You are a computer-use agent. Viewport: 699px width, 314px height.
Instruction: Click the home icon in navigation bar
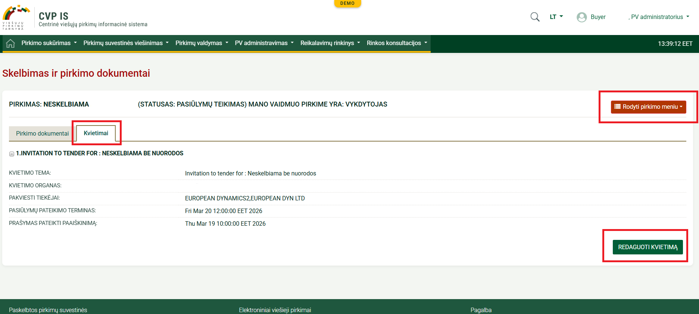(x=10, y=44)
